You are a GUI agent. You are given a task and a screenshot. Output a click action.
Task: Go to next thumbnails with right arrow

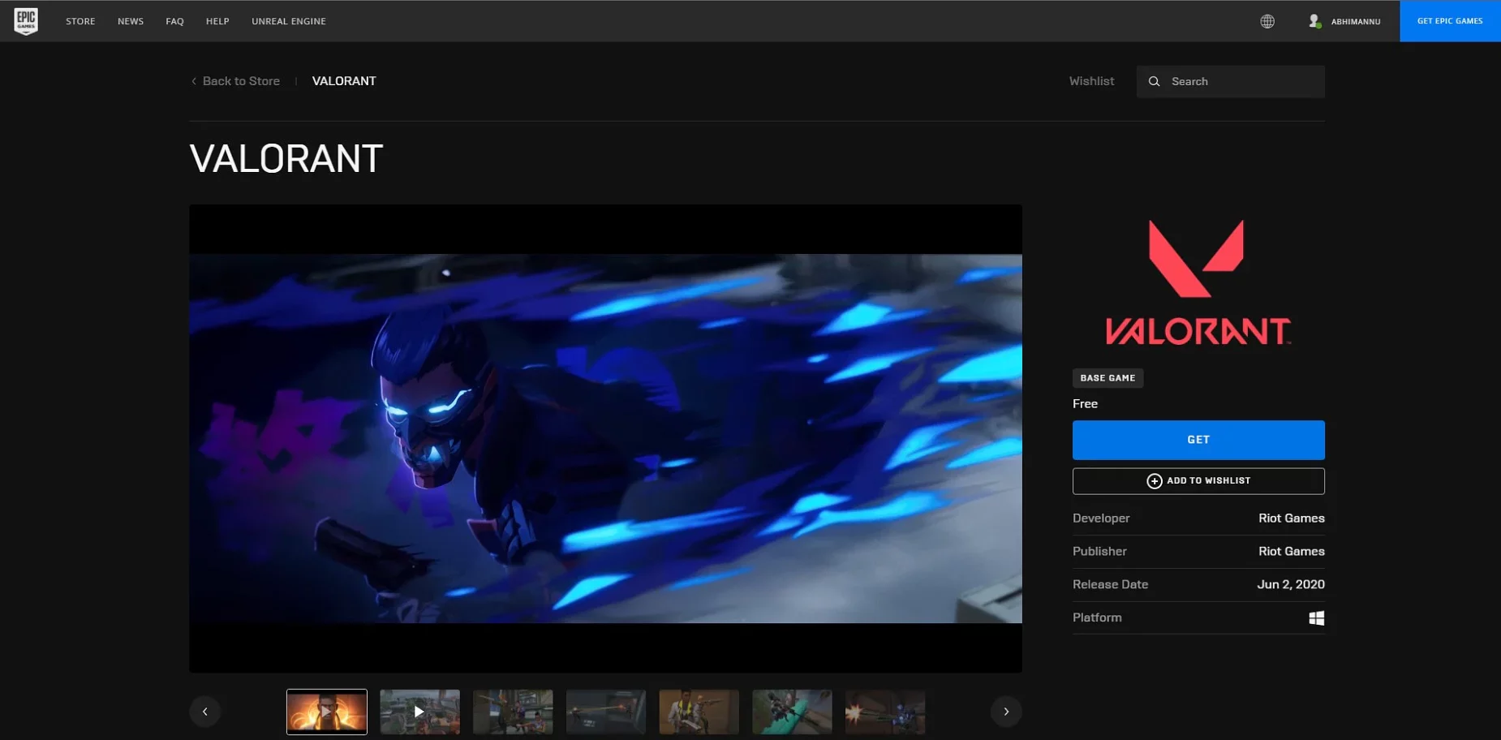click(1006, 712)
